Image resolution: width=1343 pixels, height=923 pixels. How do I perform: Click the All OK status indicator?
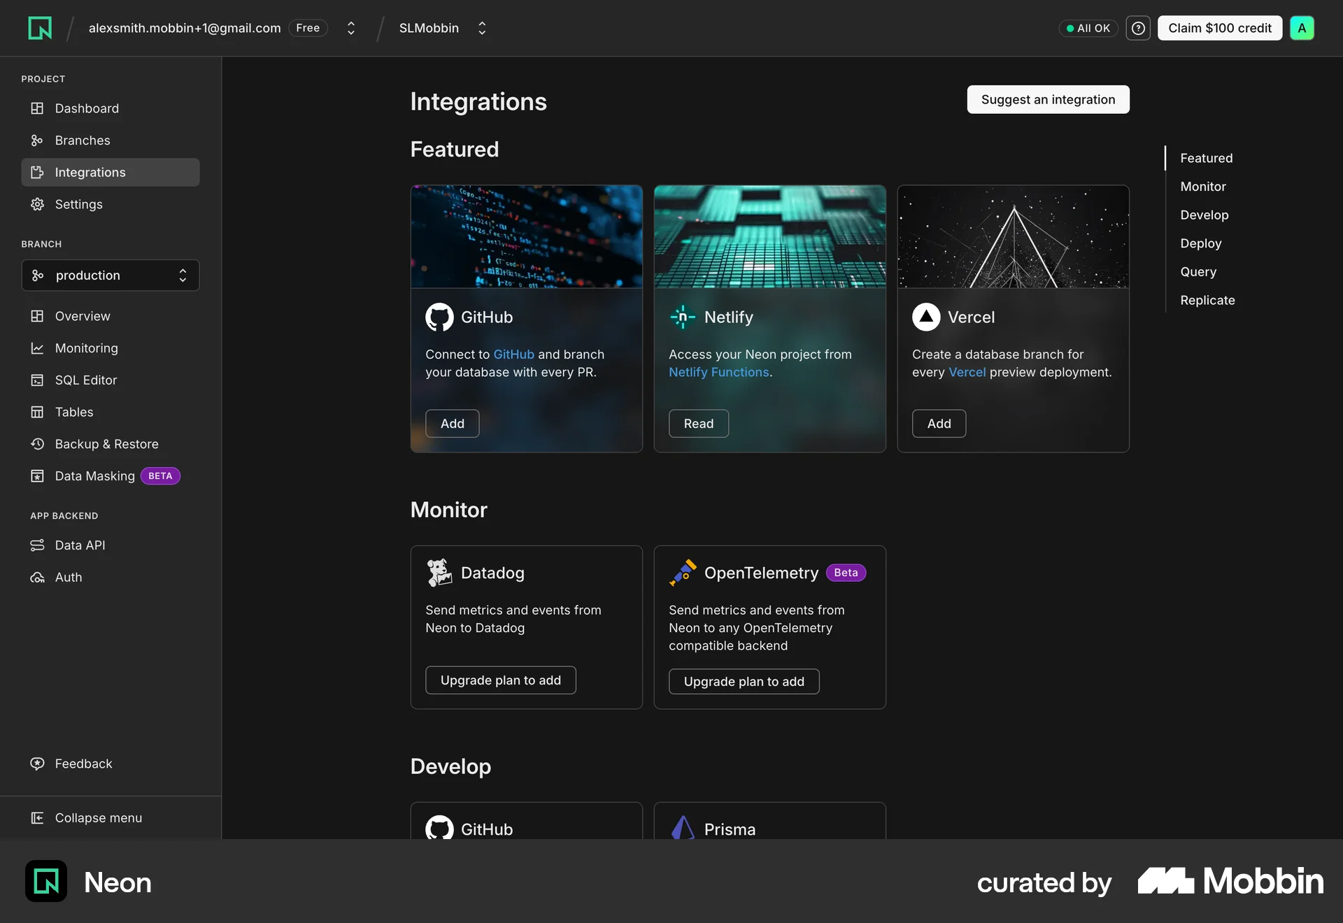(x=1088, y=28)
